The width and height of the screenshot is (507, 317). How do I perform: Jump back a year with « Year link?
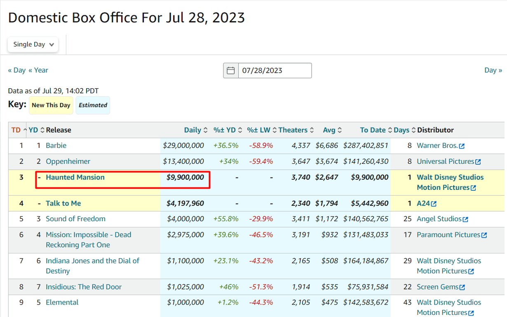coord(38,70)
